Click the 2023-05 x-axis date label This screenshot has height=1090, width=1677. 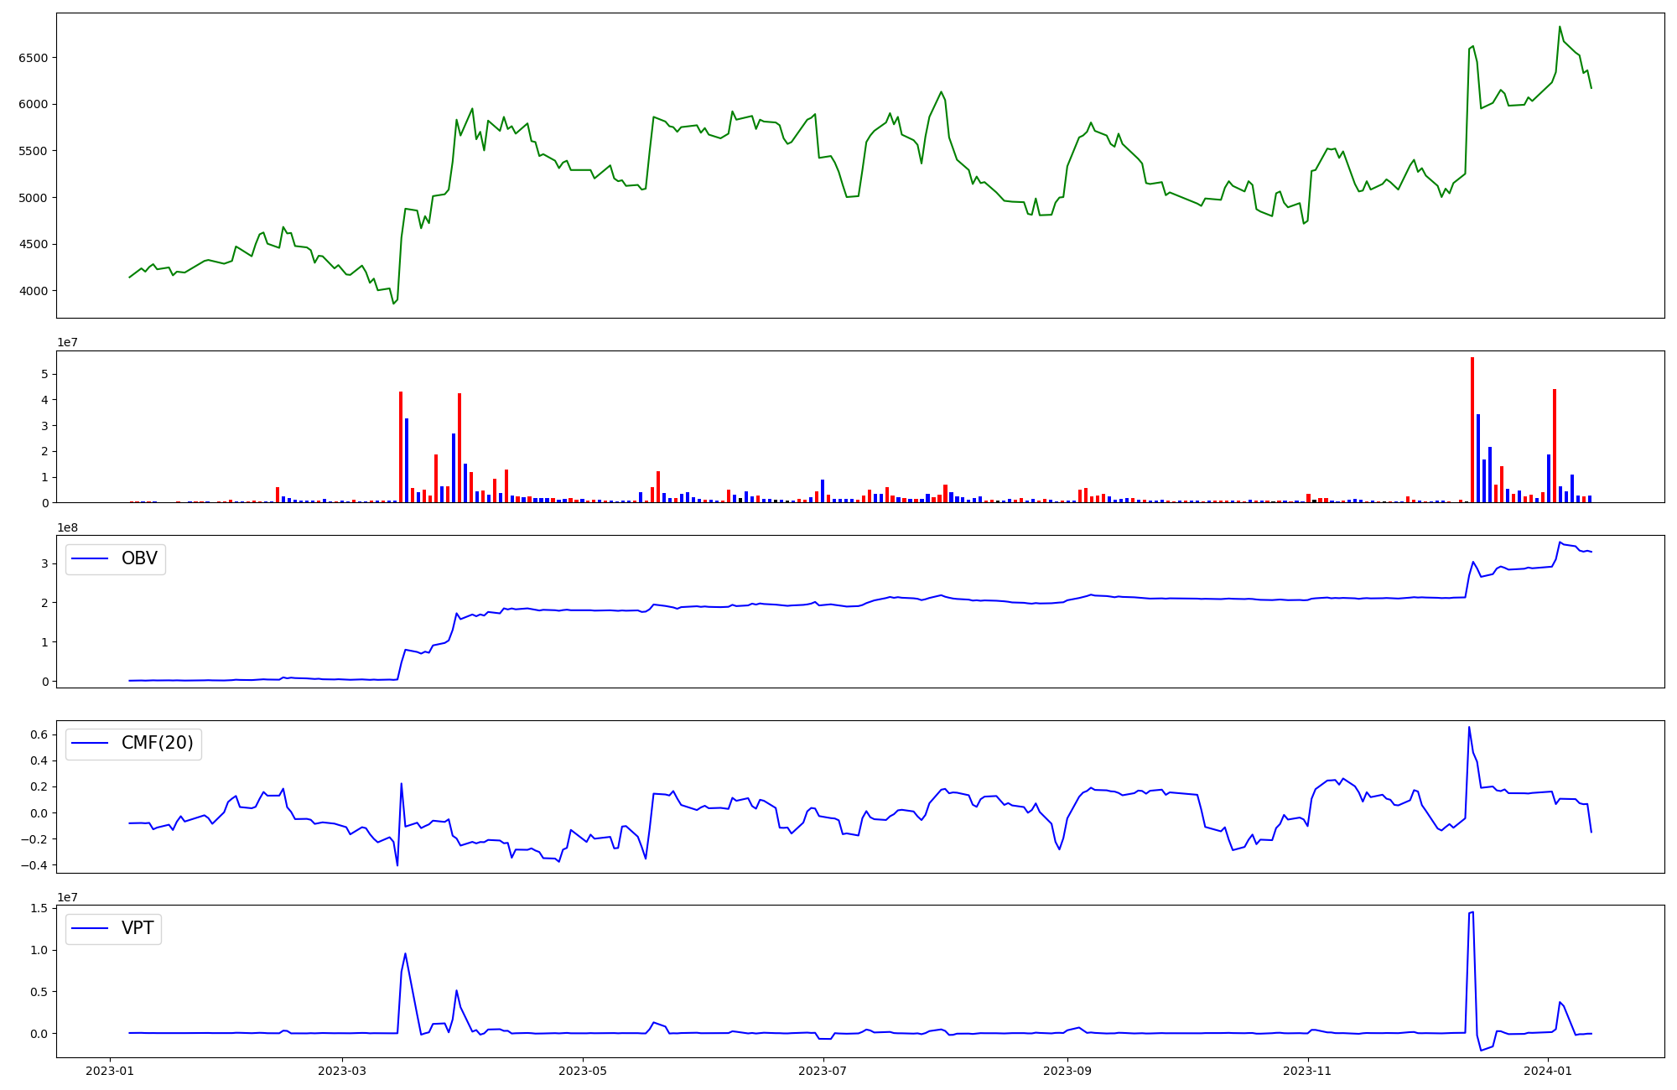point(582,1071)
